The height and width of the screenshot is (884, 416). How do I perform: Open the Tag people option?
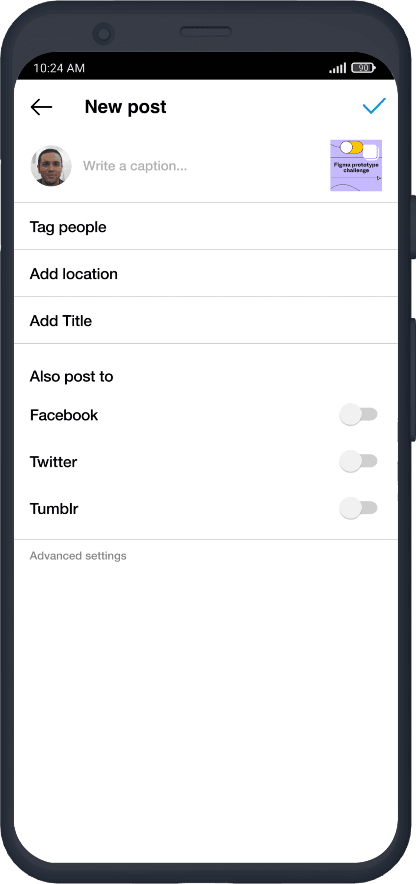(206, 226)
